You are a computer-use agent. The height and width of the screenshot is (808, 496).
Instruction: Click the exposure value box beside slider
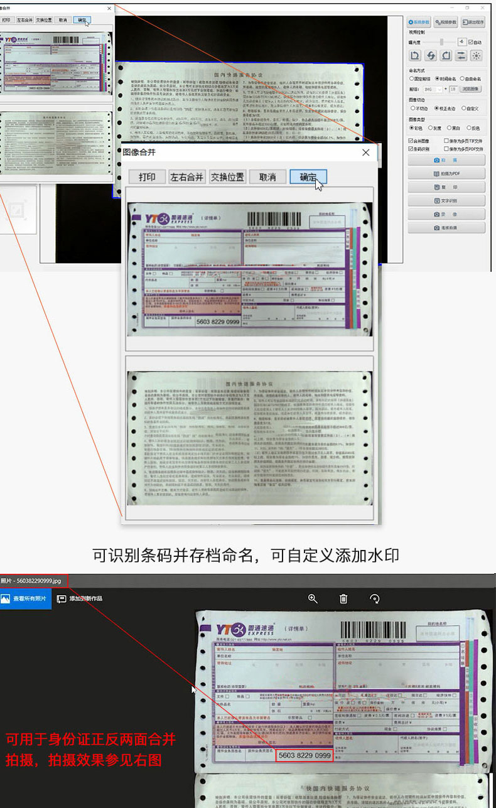[462, 42]
